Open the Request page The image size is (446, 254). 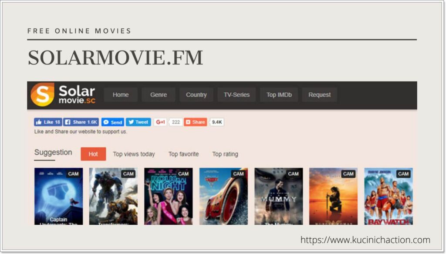tap(319, 95)
